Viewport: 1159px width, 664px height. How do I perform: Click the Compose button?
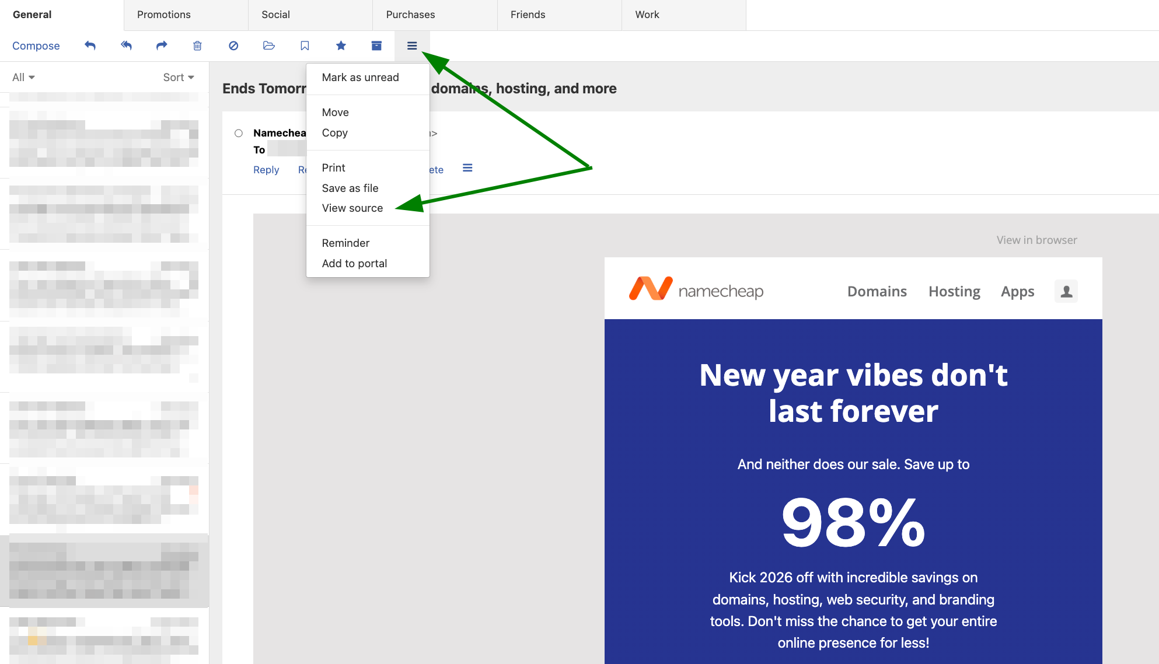click(x=36, y=46)
